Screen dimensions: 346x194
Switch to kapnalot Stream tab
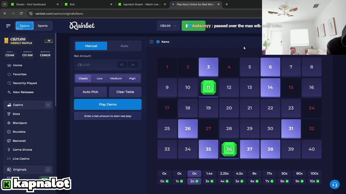(x=142, y=4)
